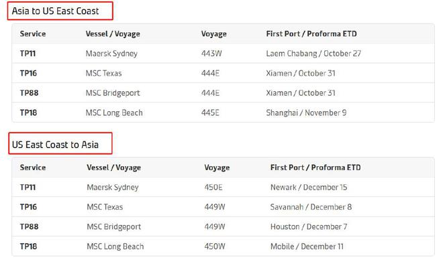Image resolution: width=443 pixels, height=264 pixels.
Task: Select MSC Long Beach voyage 445E
Action: pos(114,113)
